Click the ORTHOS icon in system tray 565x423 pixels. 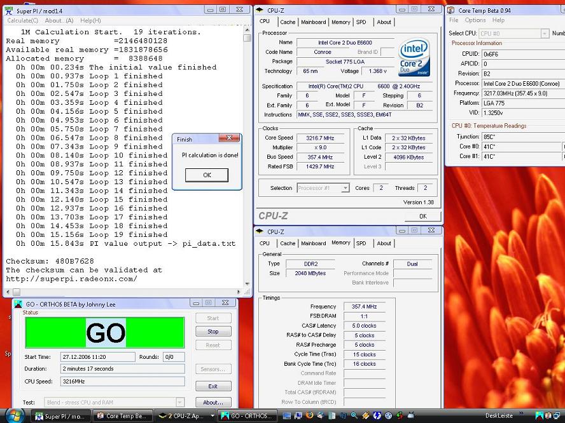click(x=538, y=416)
